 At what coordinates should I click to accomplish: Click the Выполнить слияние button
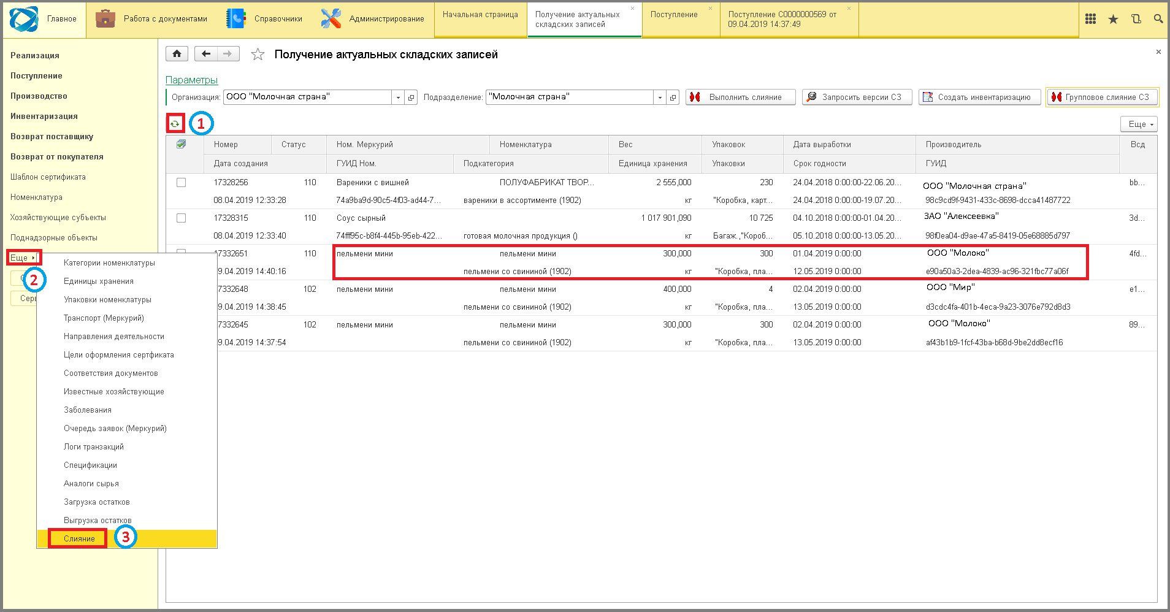741,97
